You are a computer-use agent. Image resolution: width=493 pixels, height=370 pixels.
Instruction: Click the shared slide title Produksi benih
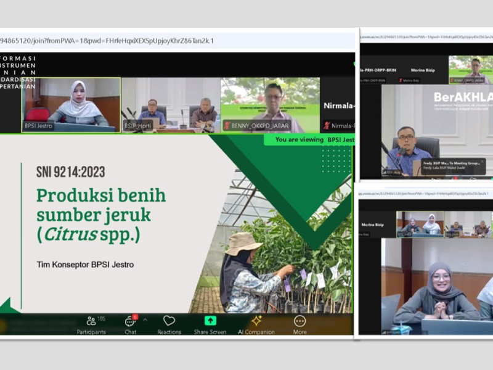(100, 195)
